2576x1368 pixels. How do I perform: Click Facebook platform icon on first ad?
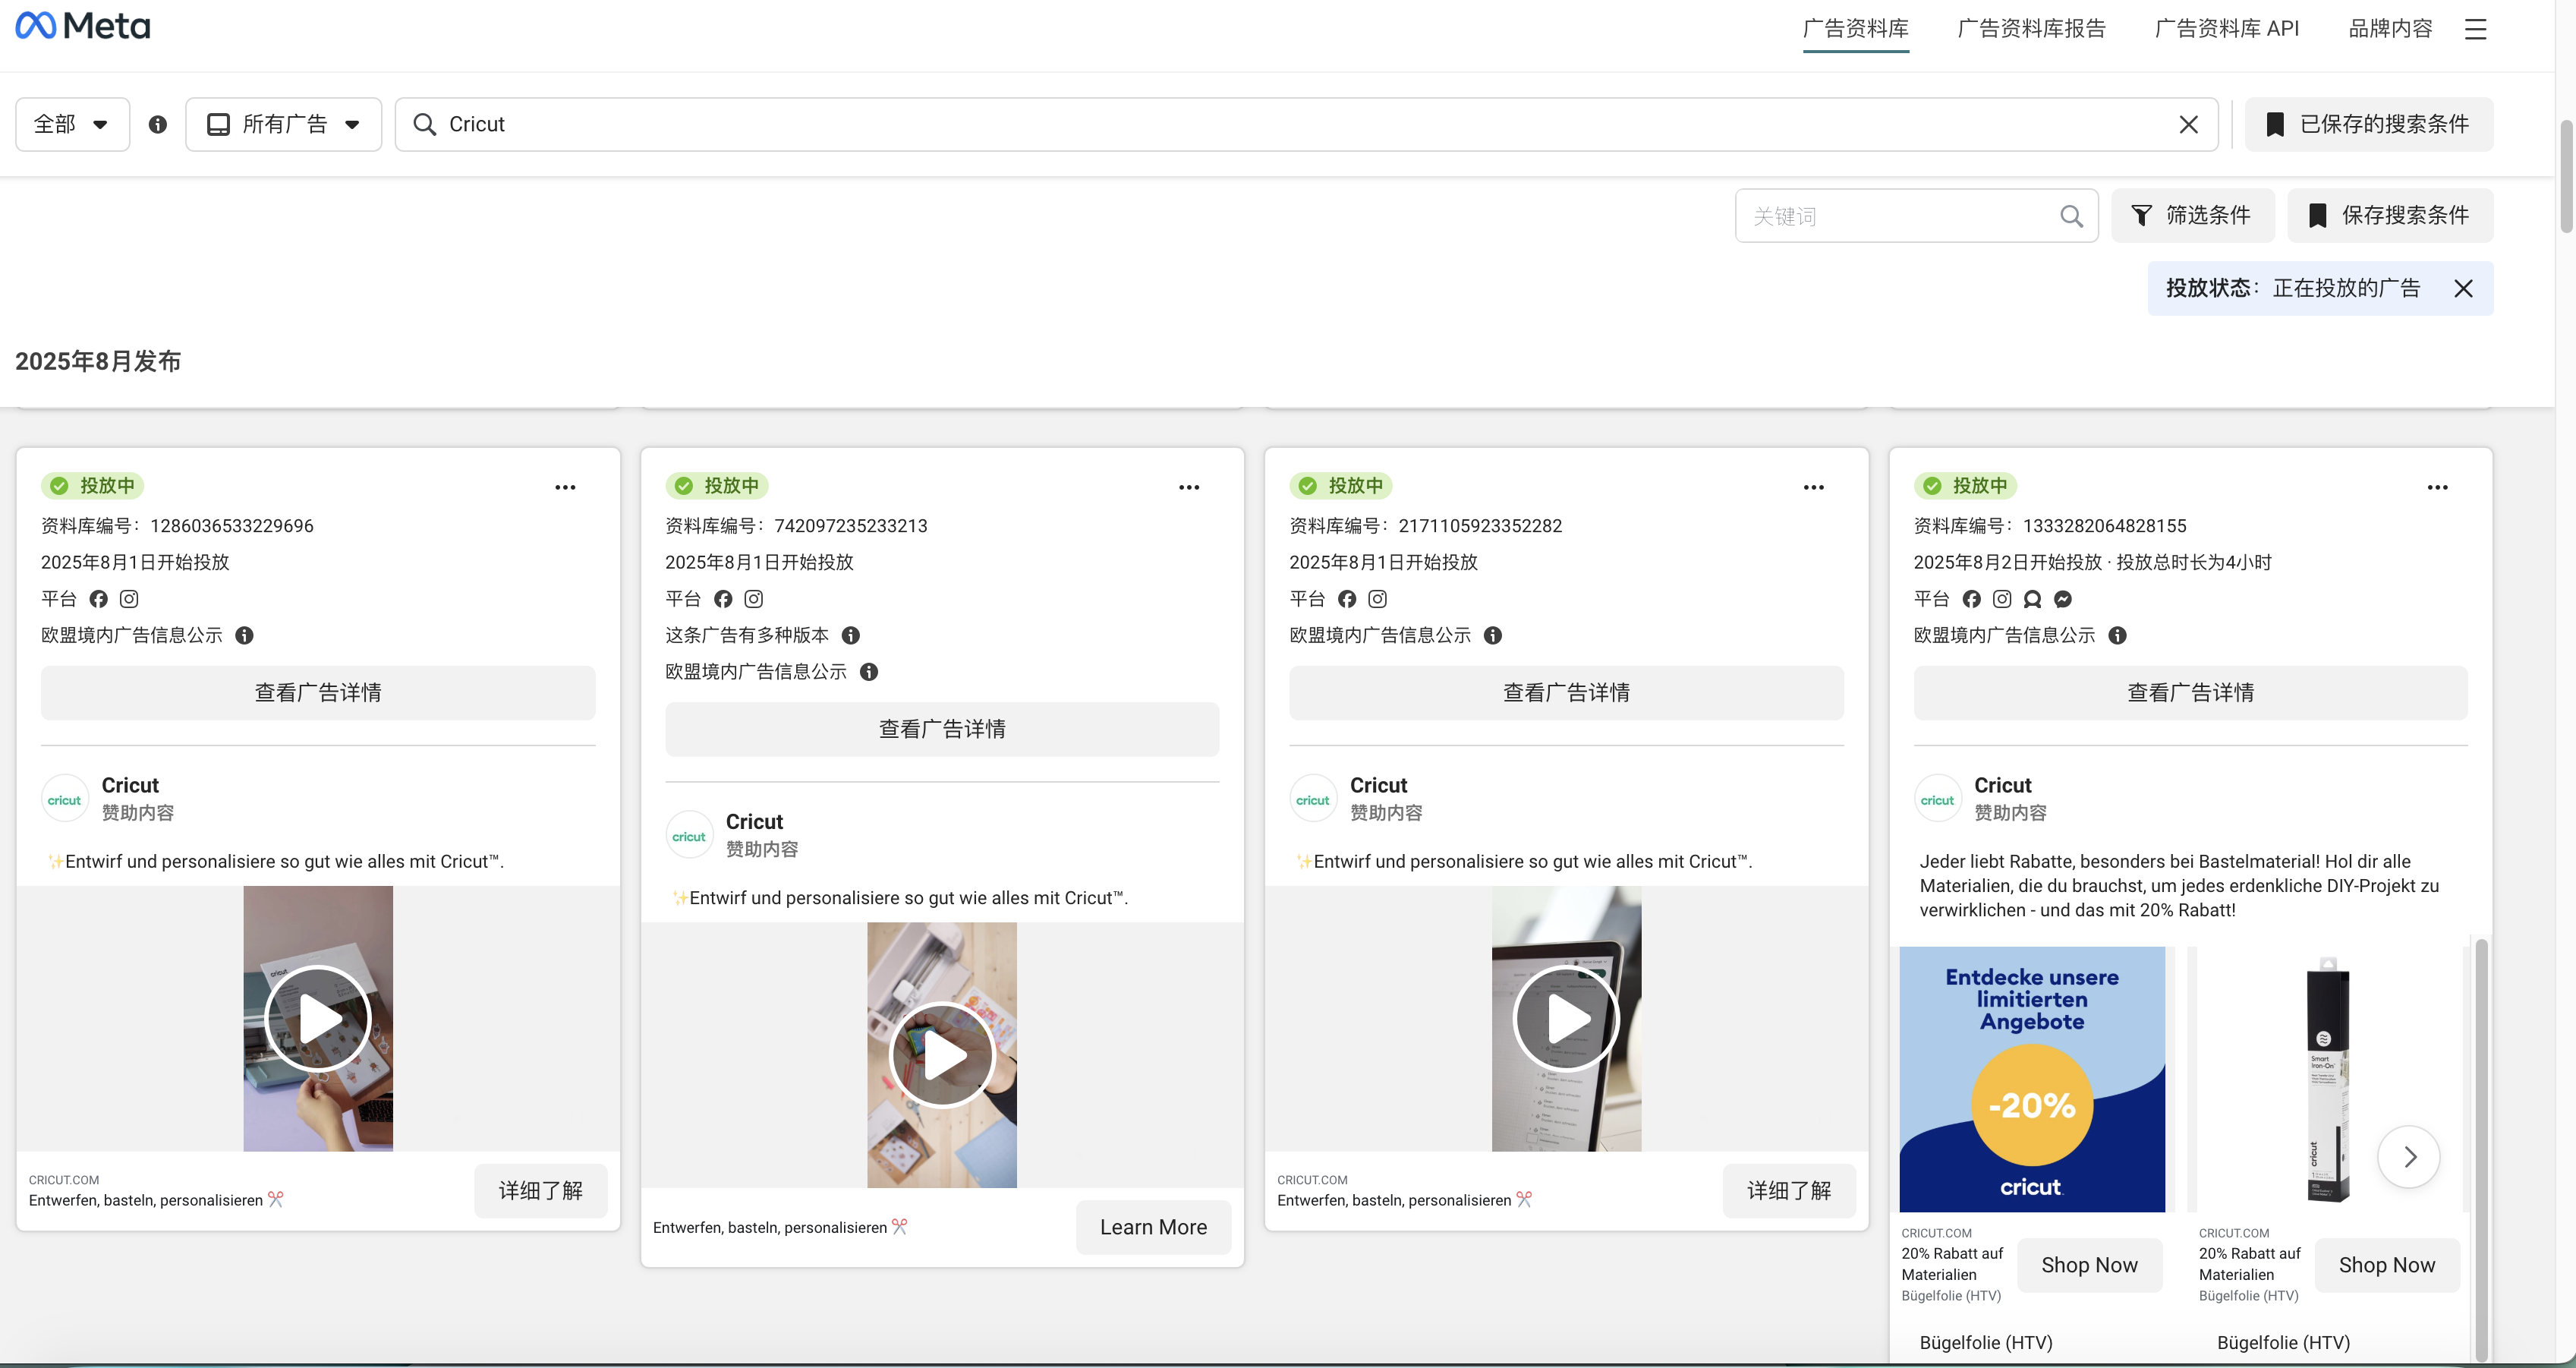point(98,599)
